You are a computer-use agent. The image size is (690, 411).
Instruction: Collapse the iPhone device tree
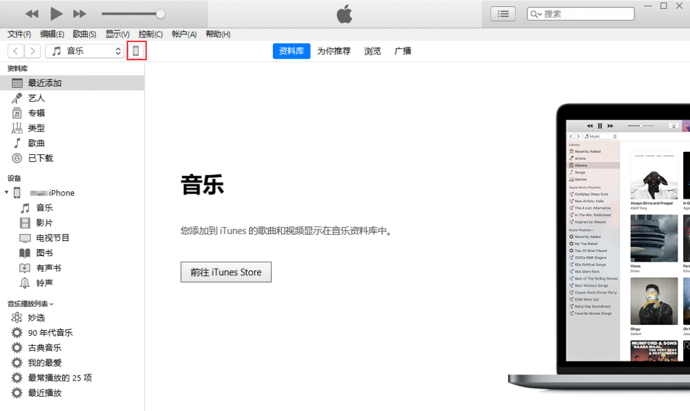(x=7, y=192)
